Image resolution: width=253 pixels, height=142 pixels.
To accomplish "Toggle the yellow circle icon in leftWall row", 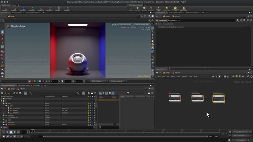I will pyautogui.click(x=89, y=110).
